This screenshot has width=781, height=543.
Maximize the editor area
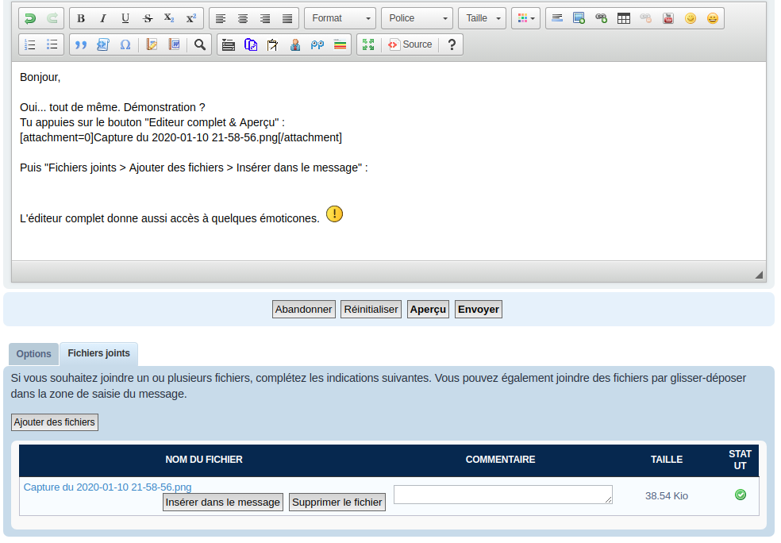tap(367, 44)
